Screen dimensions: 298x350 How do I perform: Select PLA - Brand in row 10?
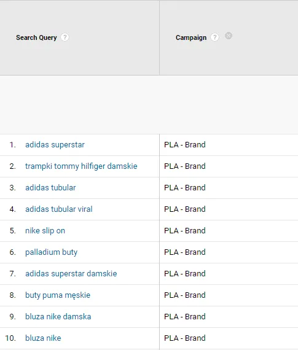tap(185, 338)
